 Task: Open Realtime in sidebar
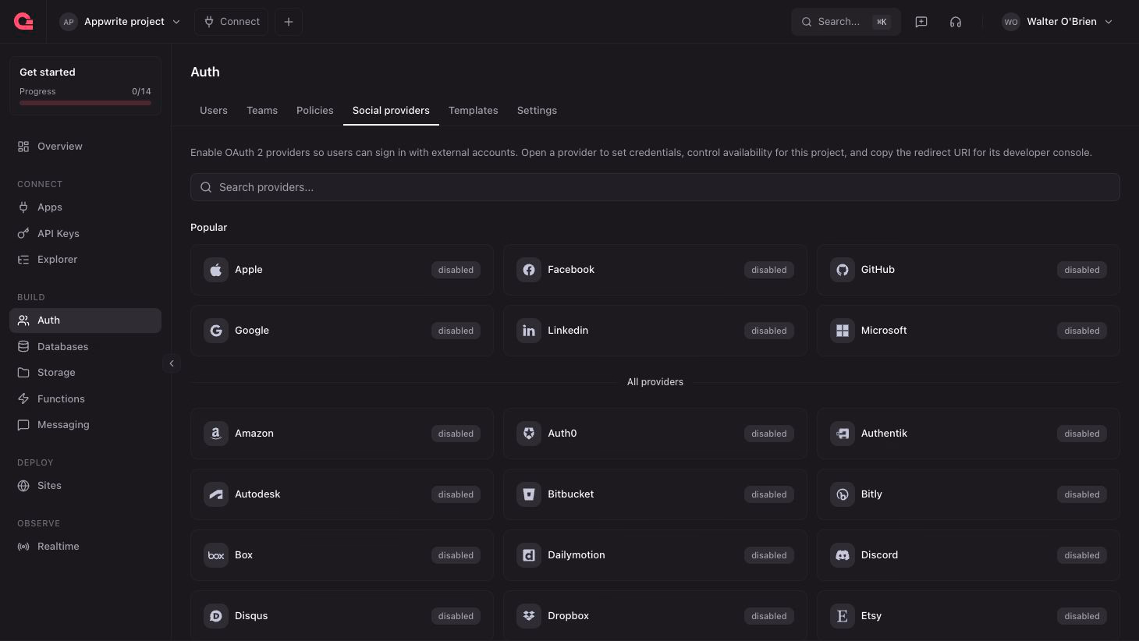(86, 547)
